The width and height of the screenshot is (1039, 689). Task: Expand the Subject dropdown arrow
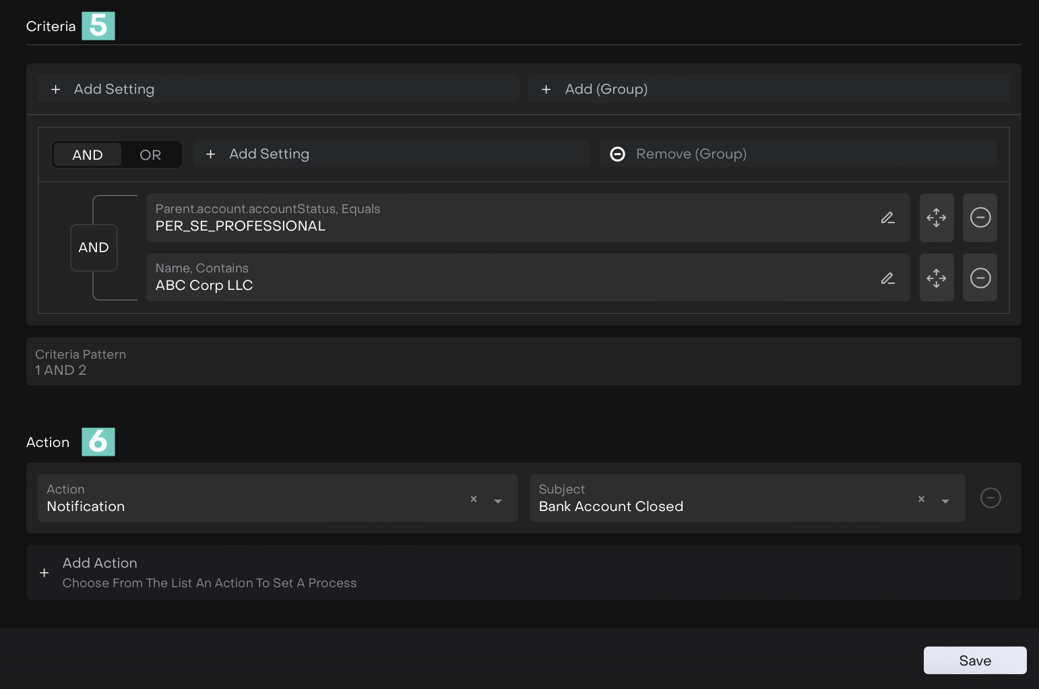[945, 501]
